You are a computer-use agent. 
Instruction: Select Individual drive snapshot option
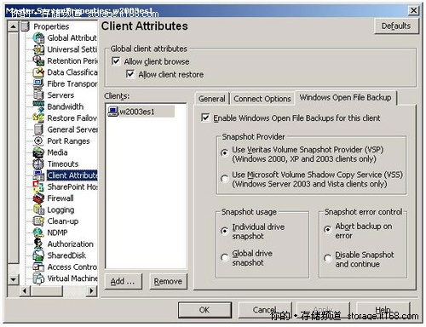pyautogui.click(x=224, y=231)
